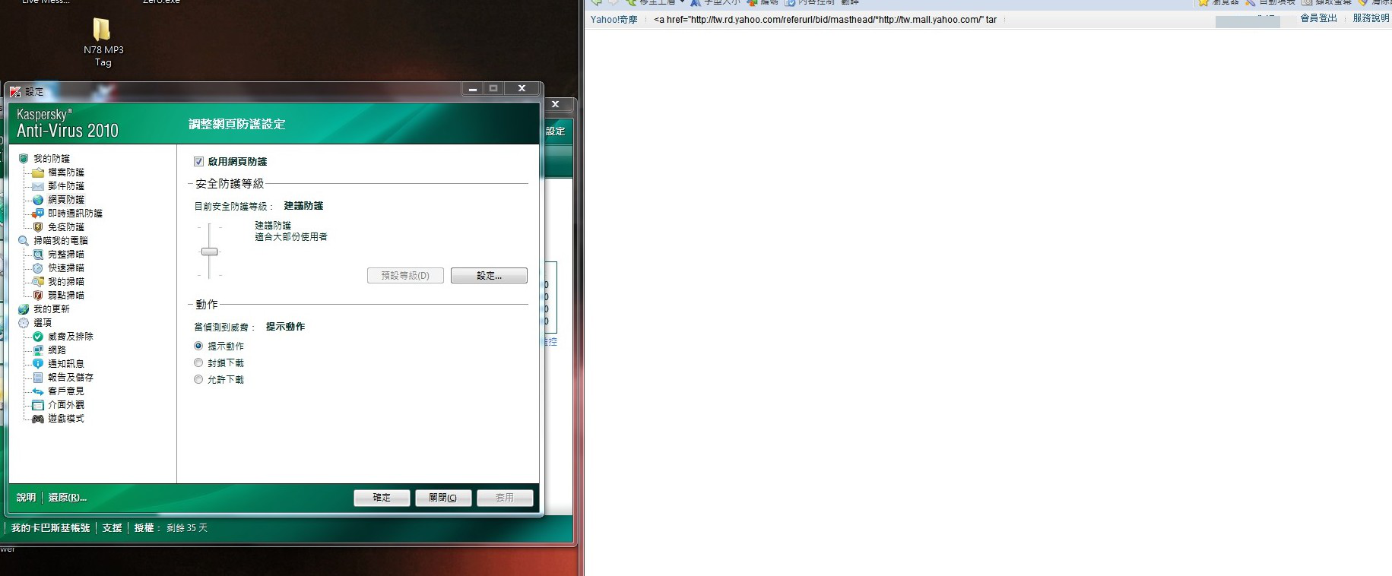Open 報告及儲存 icon in tree
This screenshot has height=576, width=1392.
(38, 378)
